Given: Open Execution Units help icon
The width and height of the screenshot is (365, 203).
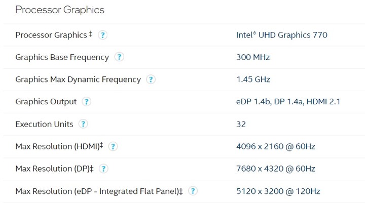Looking at the screenshot, I should point(83,124).
